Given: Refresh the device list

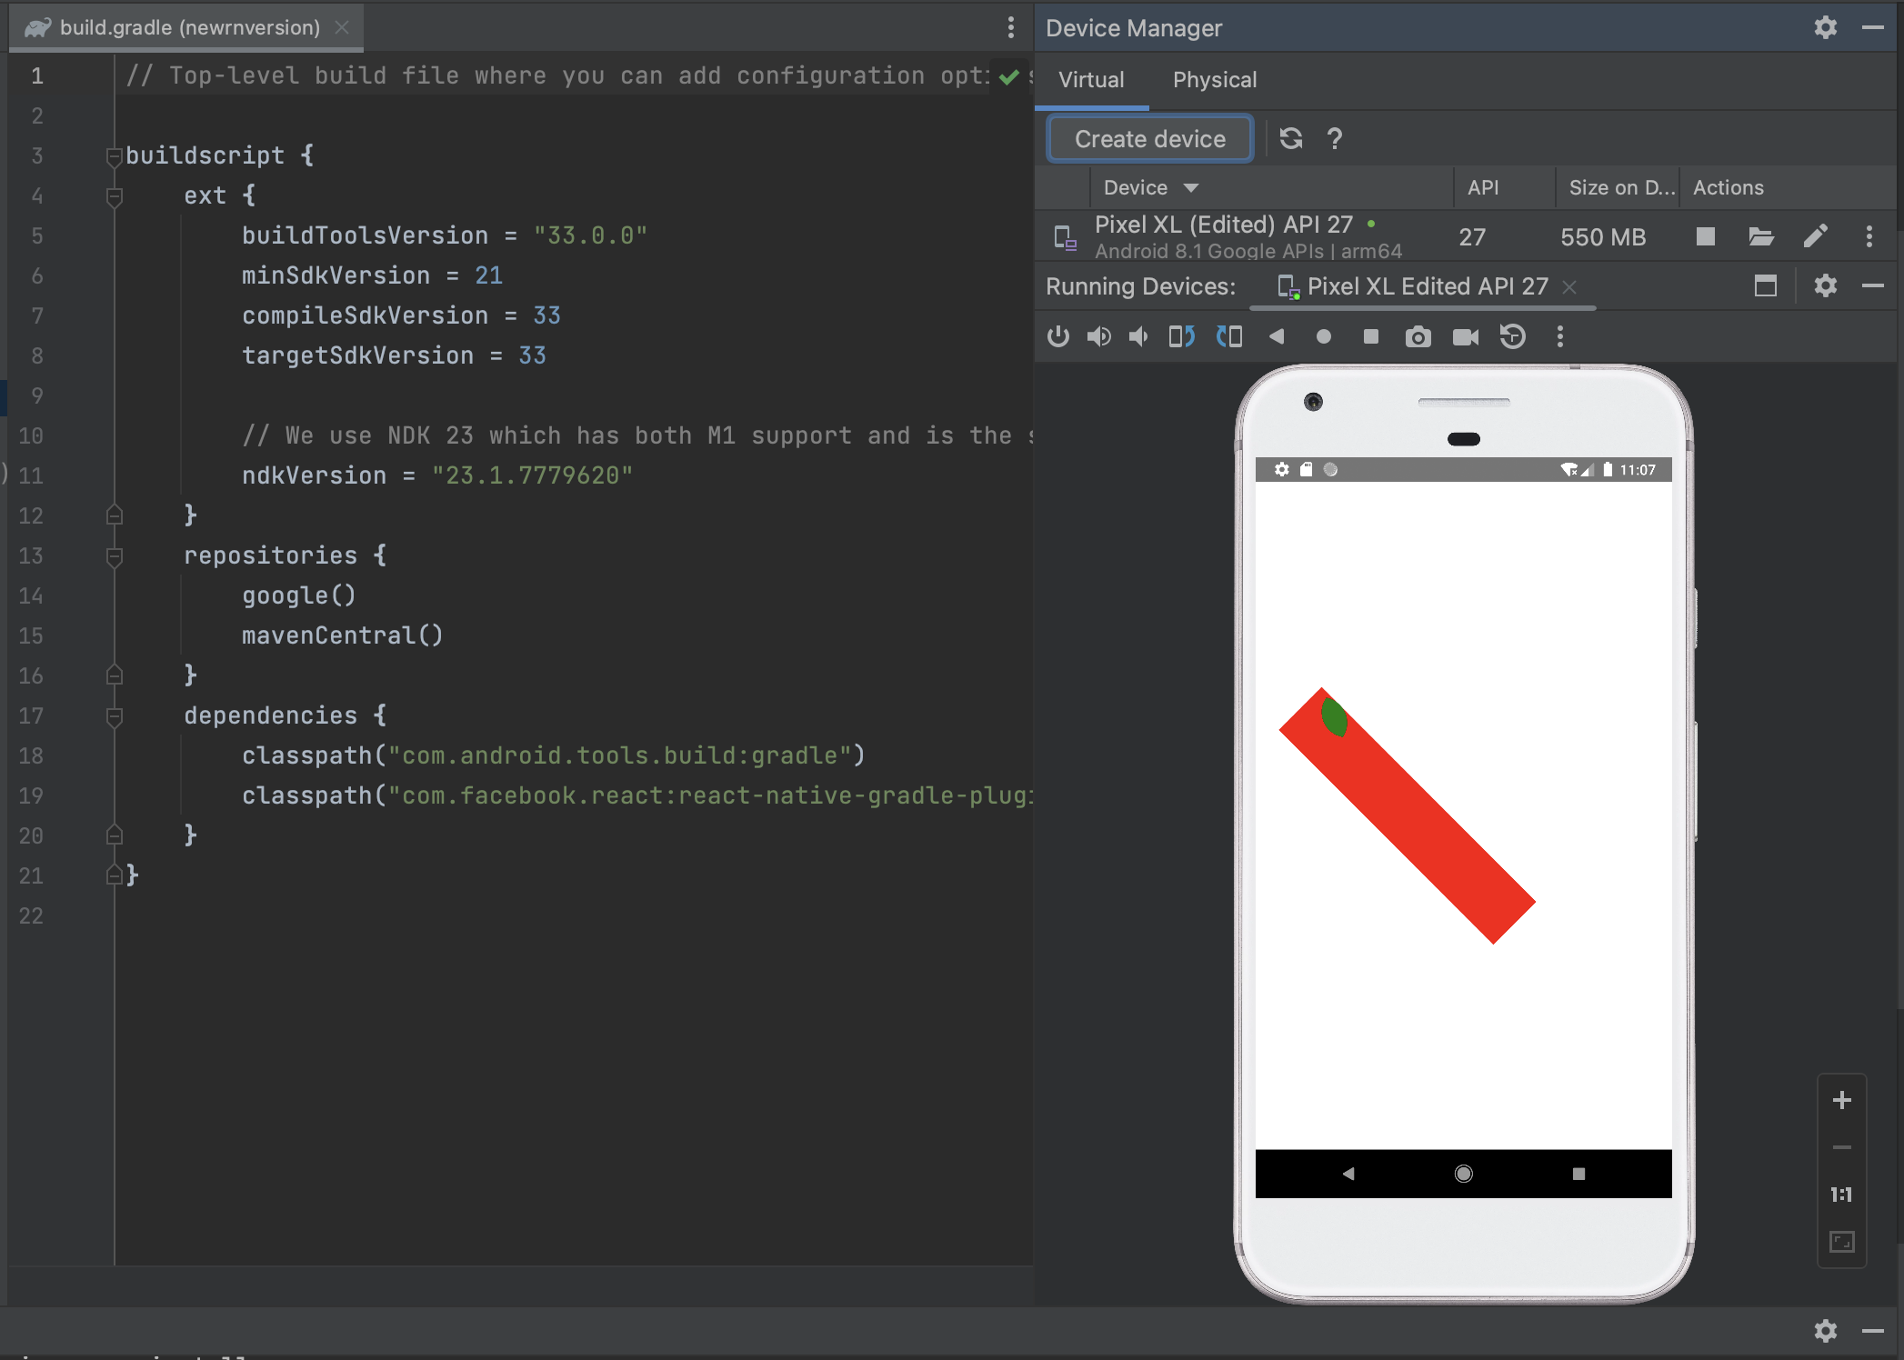Looking at the screenshot, I should tap(1291, 138).
